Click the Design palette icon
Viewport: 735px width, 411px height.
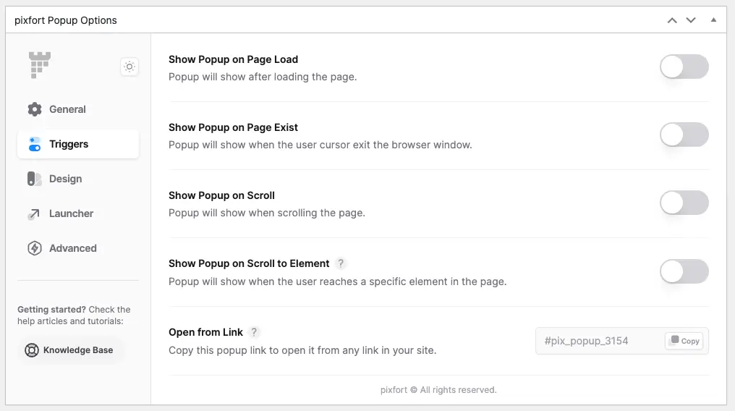[34, 179]
